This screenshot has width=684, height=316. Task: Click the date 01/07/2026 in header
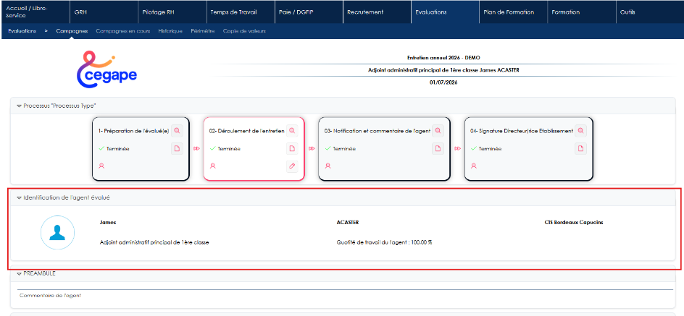click(x=443, y=82)
